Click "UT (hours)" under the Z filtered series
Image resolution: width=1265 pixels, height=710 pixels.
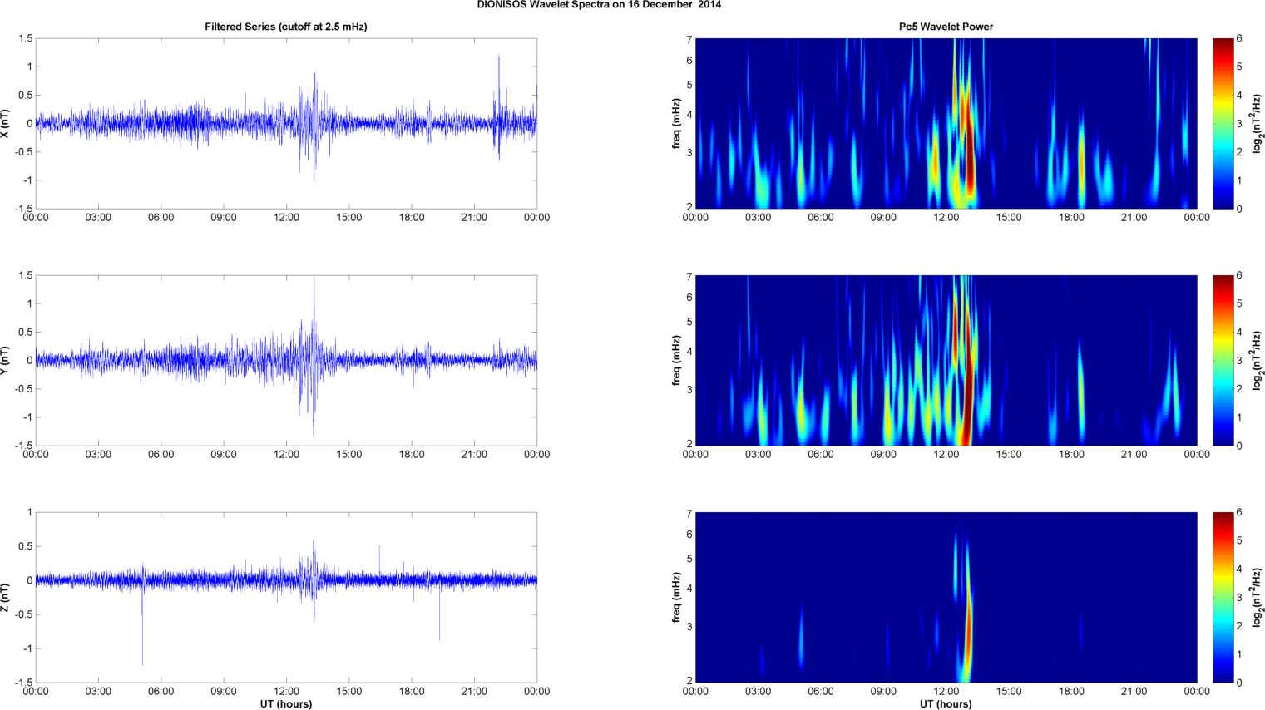[x=286, y=704]
